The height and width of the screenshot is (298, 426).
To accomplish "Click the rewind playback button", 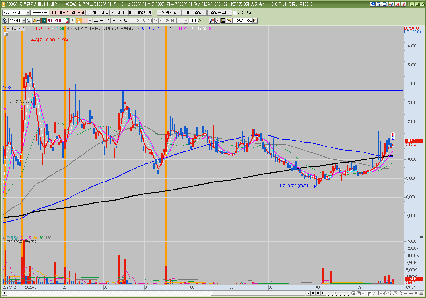I will click(x=313, y=293).
